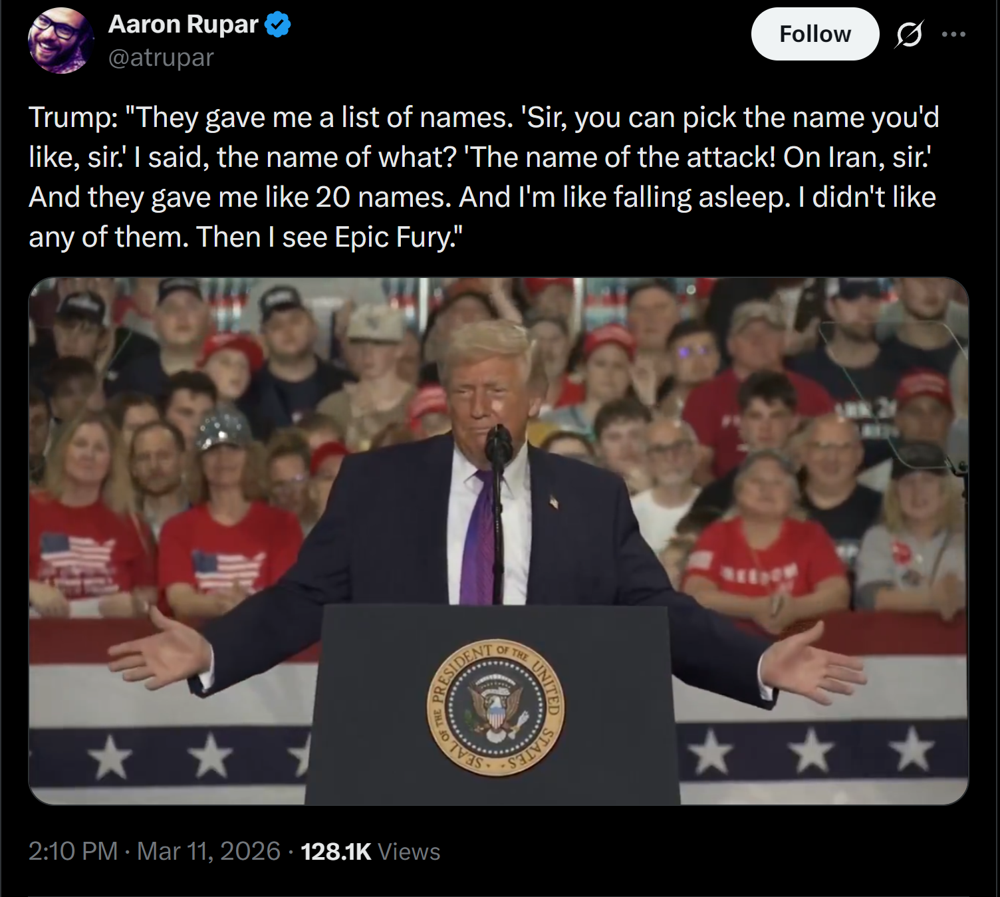Open the 128.1K view count
This screenshot has width=1000, height=897.
point(336,852)
